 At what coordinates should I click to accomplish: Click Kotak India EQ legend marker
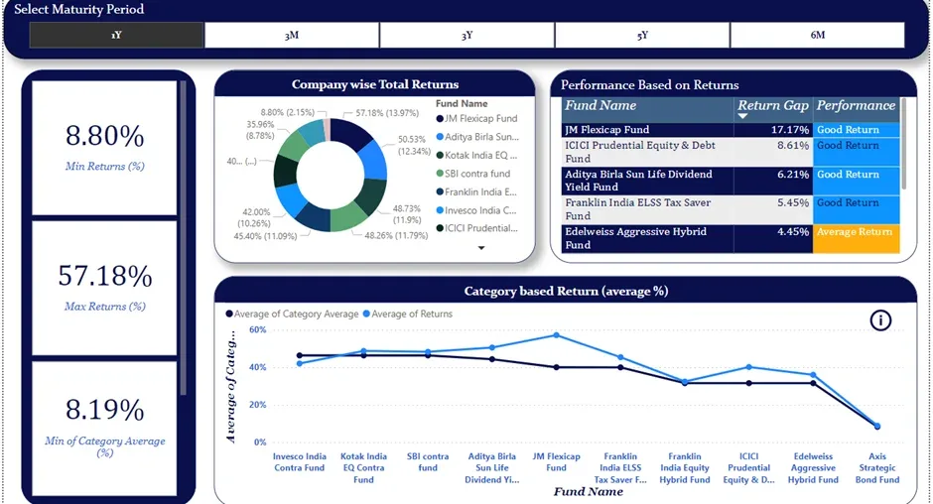click(x=439, y=156)
